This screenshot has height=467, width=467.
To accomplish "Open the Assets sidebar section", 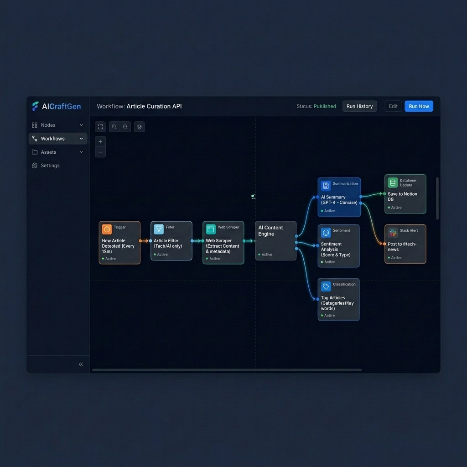I will click(x=58, y=152).
